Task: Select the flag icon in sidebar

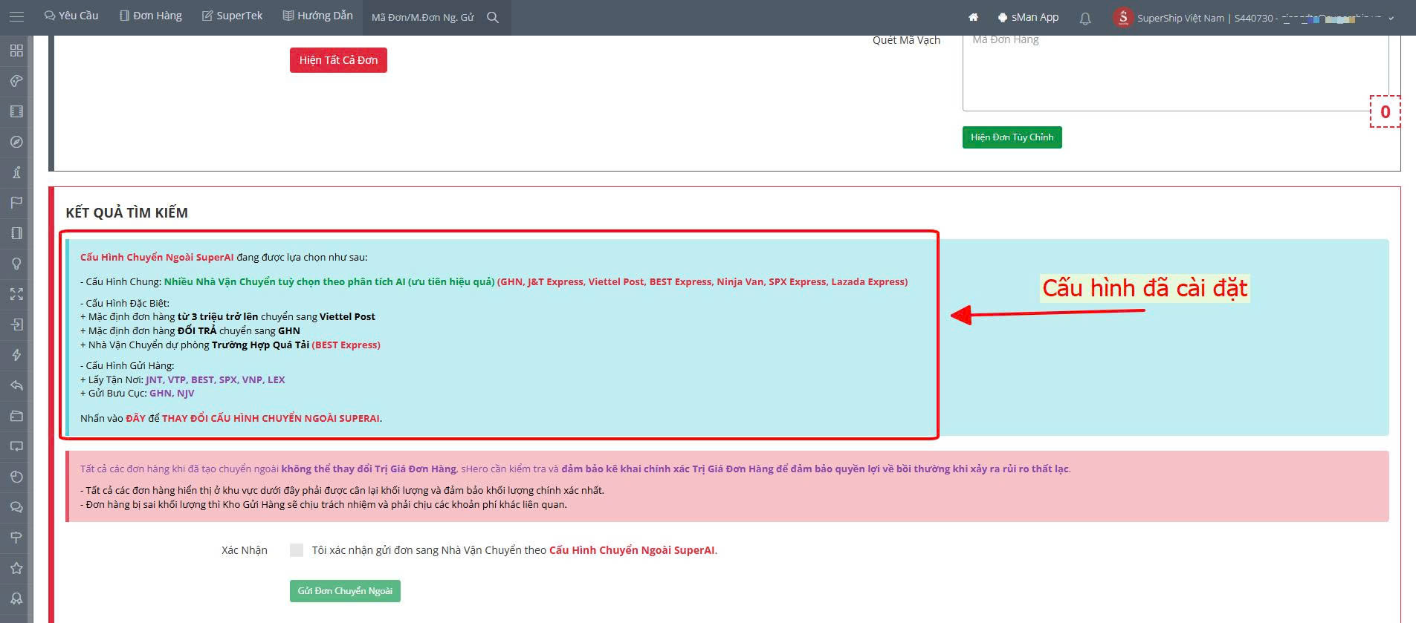Action: point(16,203)
